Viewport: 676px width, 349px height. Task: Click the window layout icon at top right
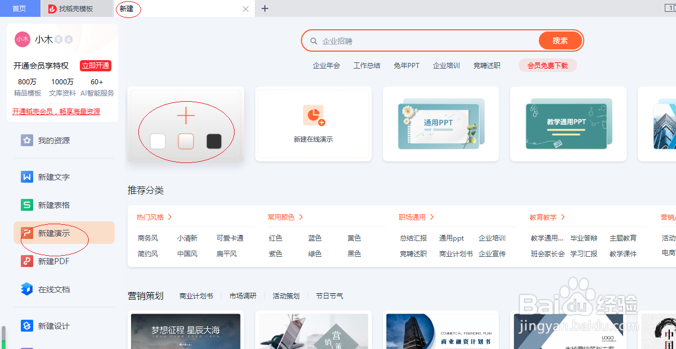(669, 8)
